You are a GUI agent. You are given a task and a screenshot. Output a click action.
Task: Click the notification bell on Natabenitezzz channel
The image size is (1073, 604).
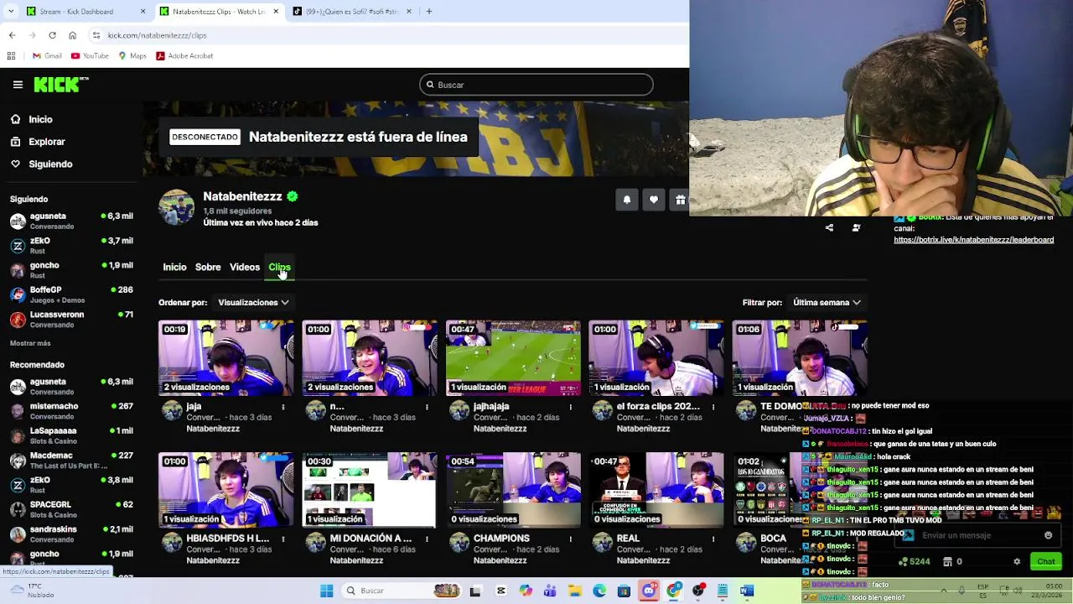pyautogui.click(x=626, y=200)
